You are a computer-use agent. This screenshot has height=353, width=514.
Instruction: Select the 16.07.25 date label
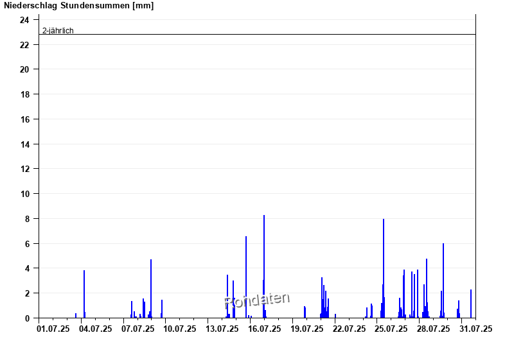(x=265, y=329)
